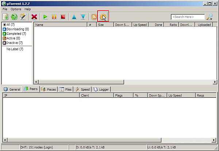
Task: Sort torrents by Size column
Action: (x=105, y=25)
